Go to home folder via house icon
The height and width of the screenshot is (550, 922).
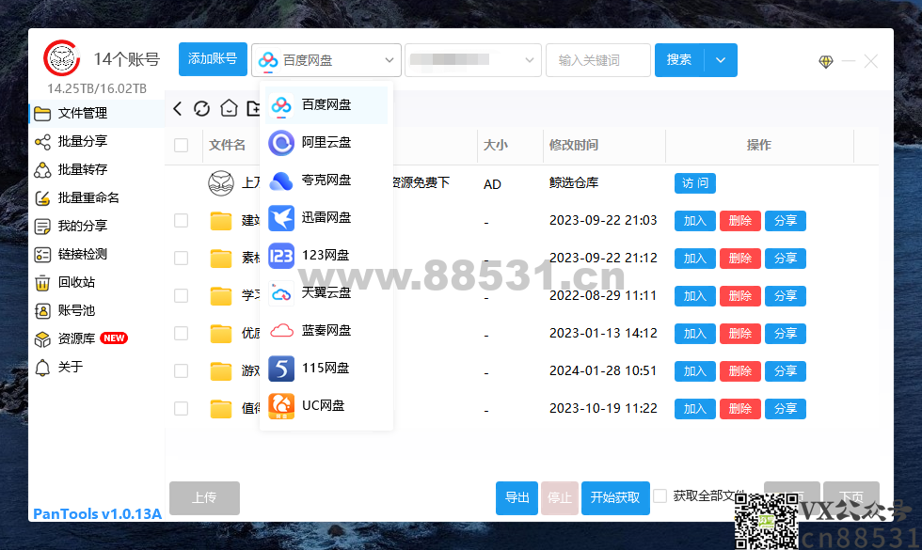coord(229,108)
